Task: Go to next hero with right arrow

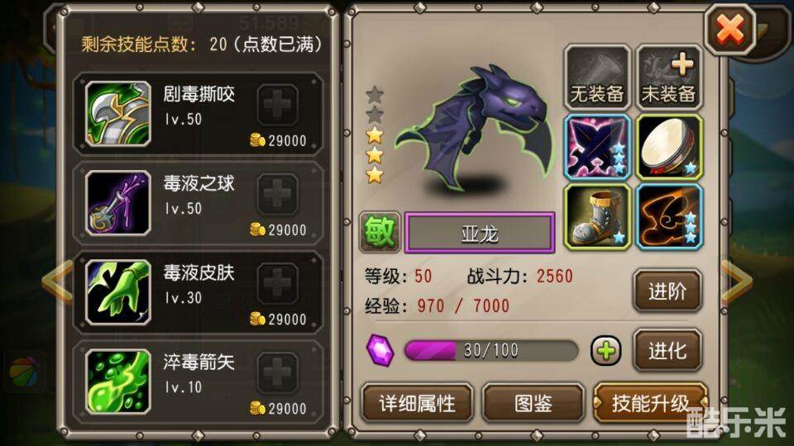Action: pos(737,281)
